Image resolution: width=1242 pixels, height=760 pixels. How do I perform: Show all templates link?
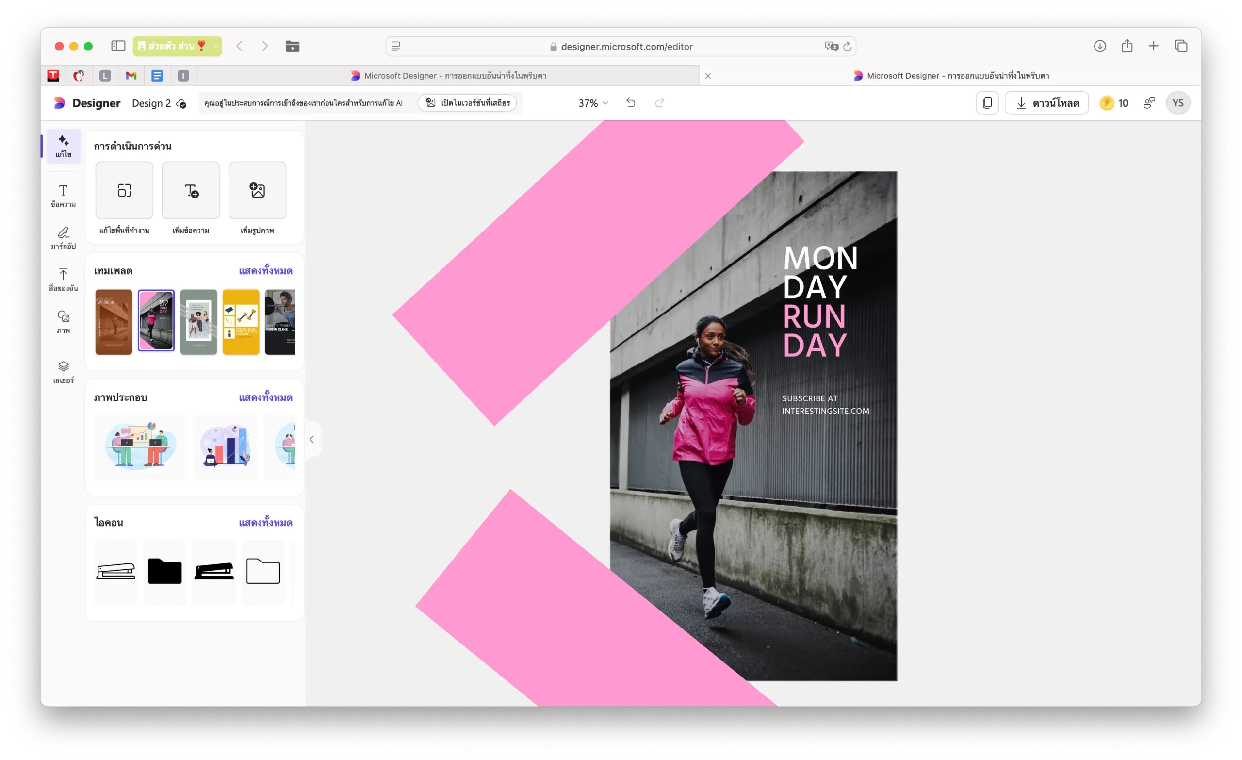(265, 271)
